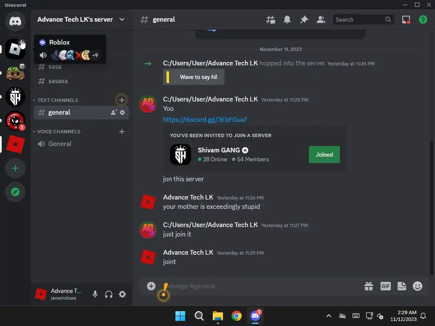This screenshot has width=435, height=326.
Task: Send a Nitro gift
Action: (369, 286)
